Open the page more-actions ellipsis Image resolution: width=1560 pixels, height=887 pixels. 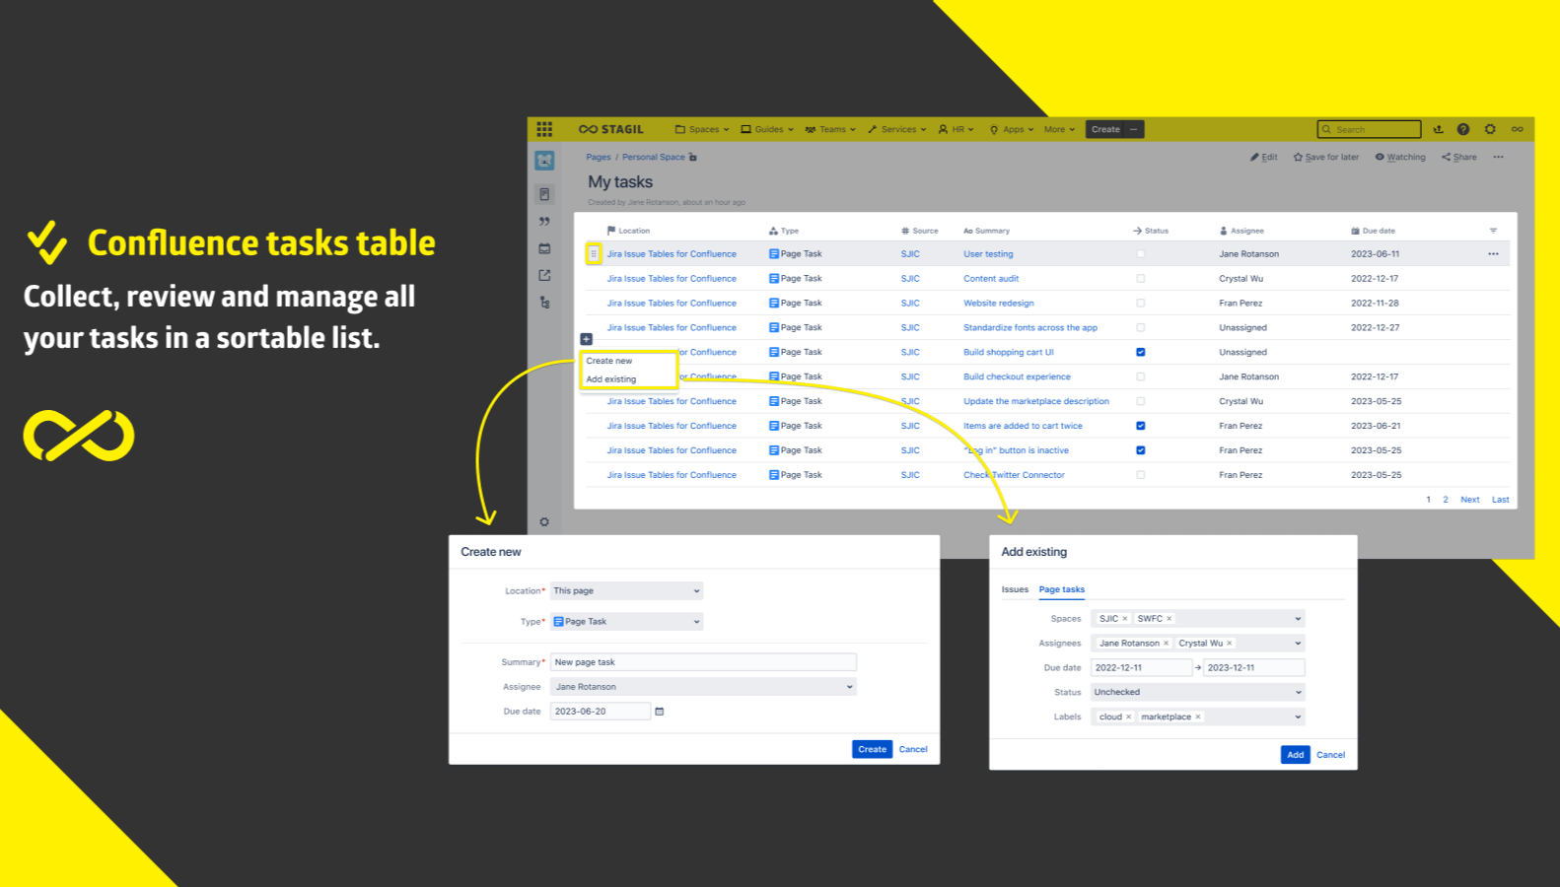(1498, 157)
